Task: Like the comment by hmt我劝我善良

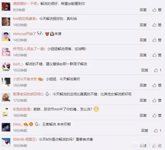Action: (157, 25)
